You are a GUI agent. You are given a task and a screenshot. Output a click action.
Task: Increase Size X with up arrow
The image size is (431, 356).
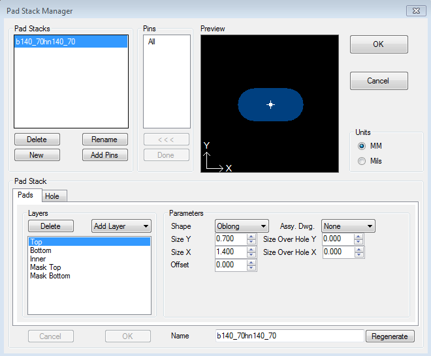[251, 249]
